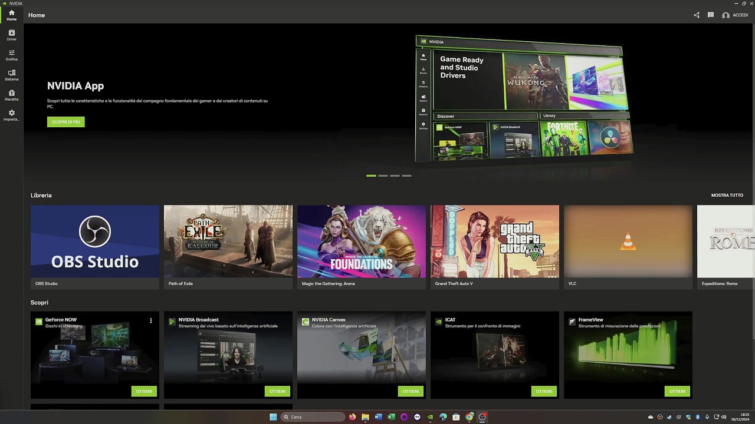The height and width of the screenshot is (424, 755).
Task: Get NVIDIA Broadcast with OTTIENI button
Action: pos(277,391)
